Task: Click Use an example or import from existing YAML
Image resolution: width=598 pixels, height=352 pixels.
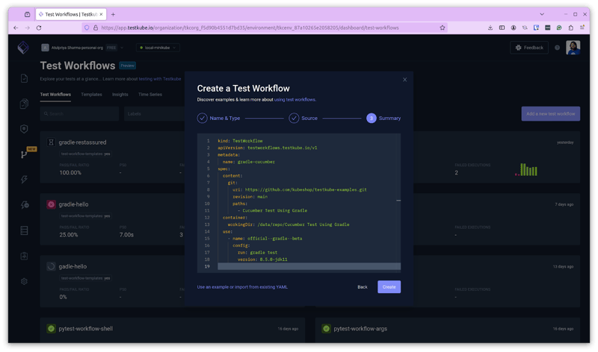Action: tap(242, 287)
